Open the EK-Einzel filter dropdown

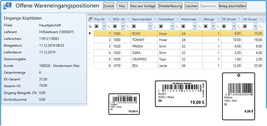(x=234, y=26)
